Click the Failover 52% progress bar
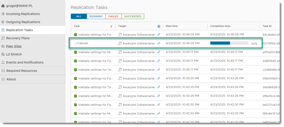Image resolution: width=284 pixels, height=127 pixels. [229, 43]
